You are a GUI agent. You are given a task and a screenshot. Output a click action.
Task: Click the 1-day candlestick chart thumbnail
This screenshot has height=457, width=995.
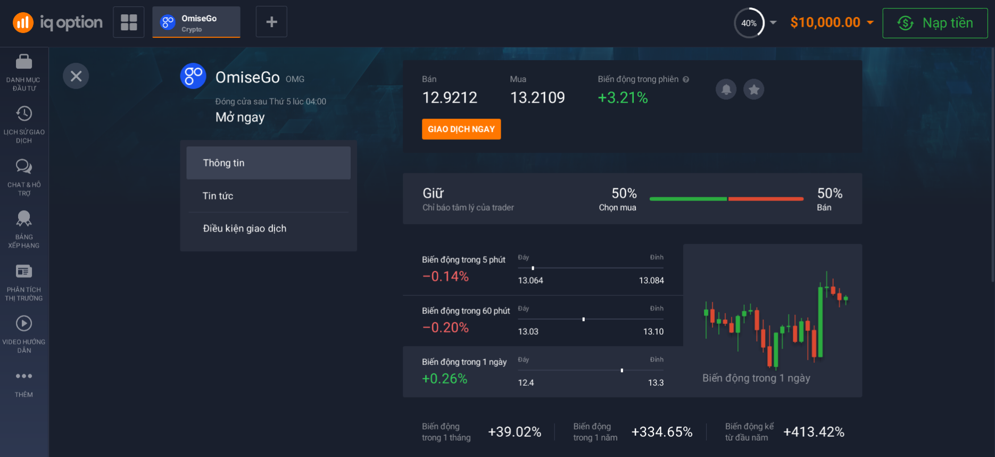(x=773, y=319)
